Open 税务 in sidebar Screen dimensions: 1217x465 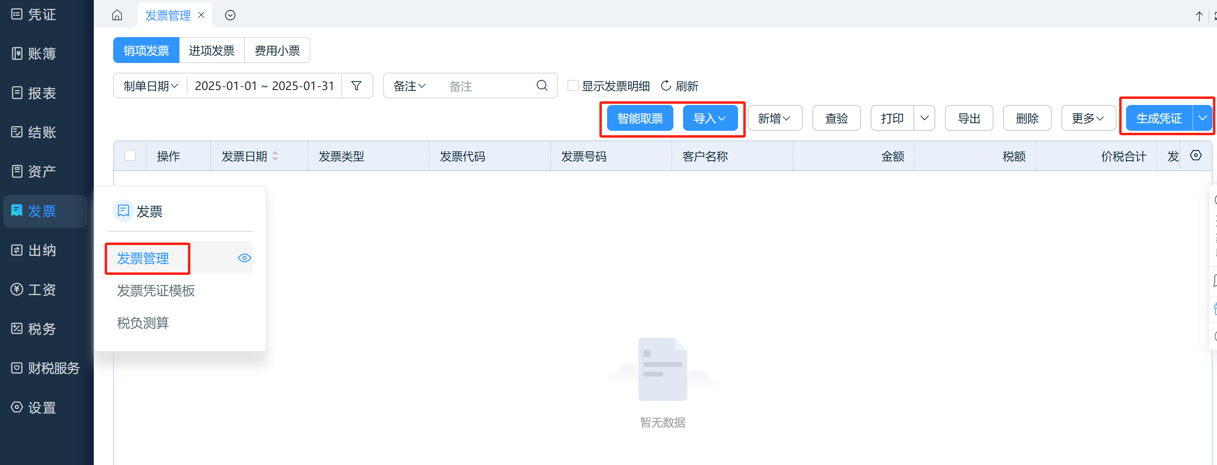tap(42, 329)
